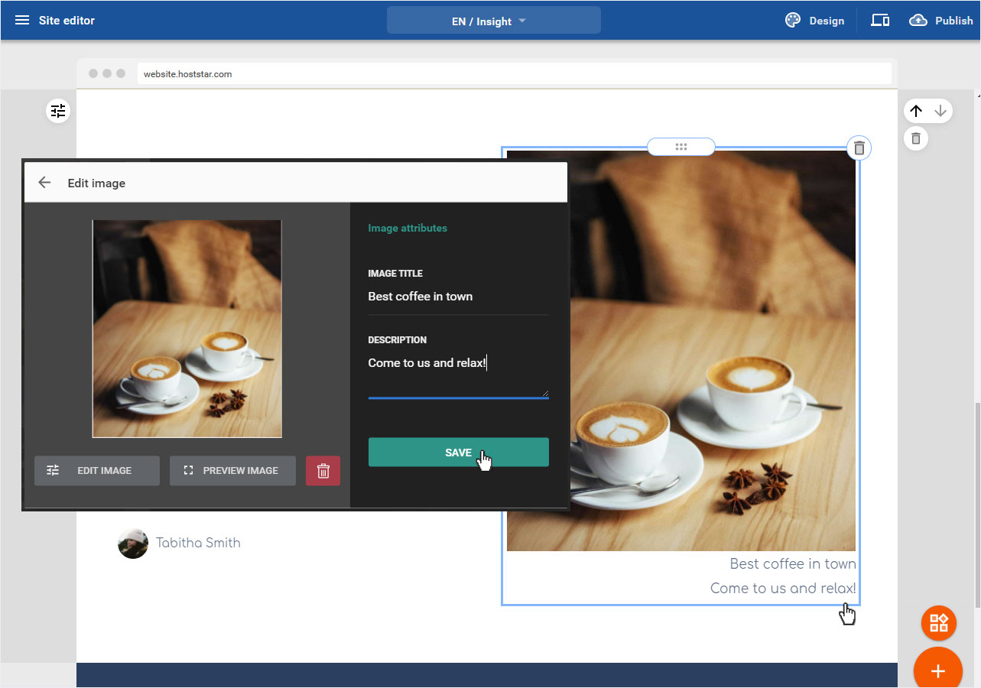Click Tabitha Smith's avatar picture
The width and height of the screenshot is (981, 688).
(133, 544)
